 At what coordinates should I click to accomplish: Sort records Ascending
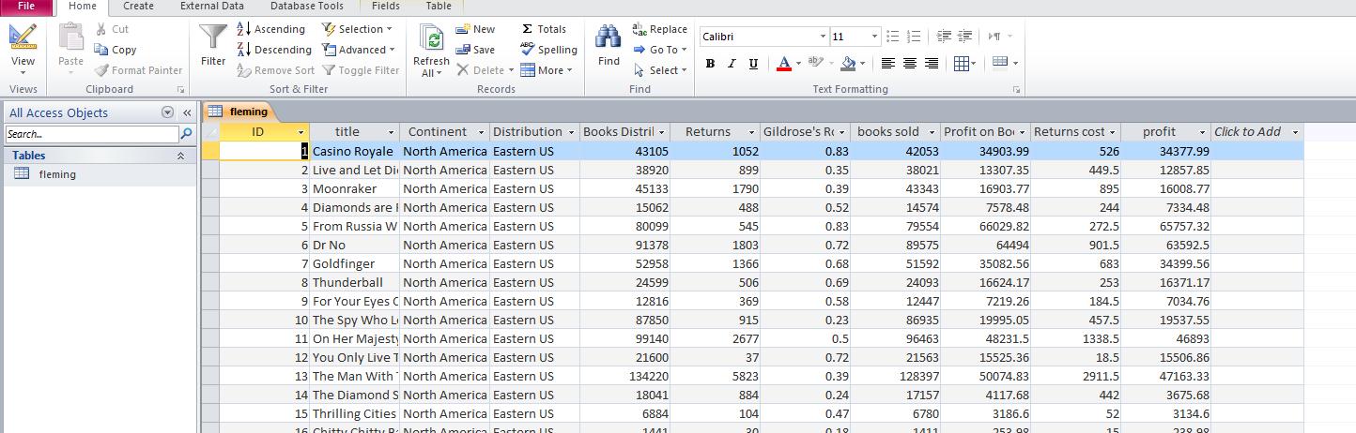tap(270, 29)
